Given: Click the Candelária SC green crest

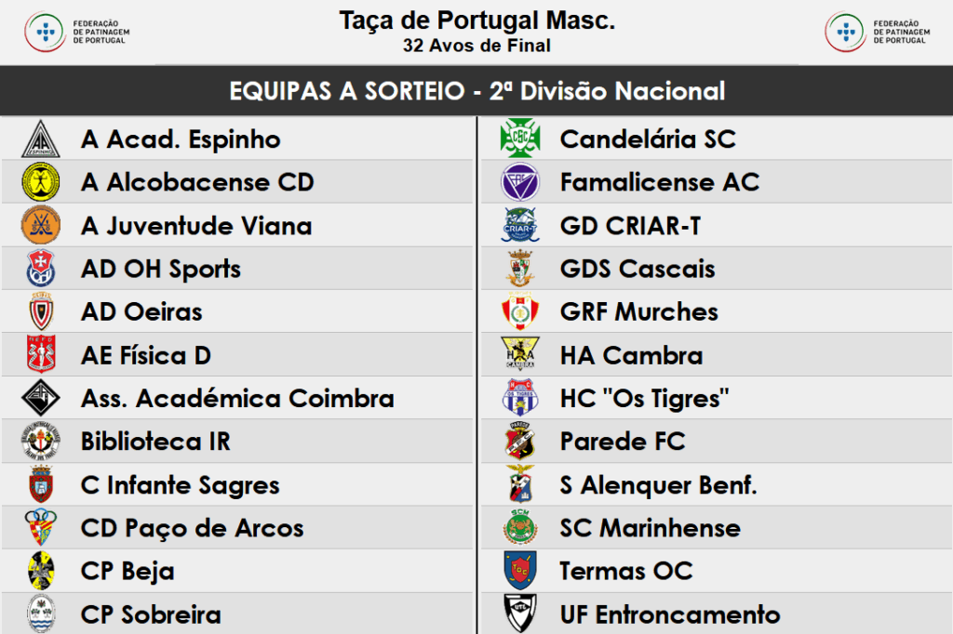Looking at the screenshot, I should pyautogui.click(x=520, y=139).
